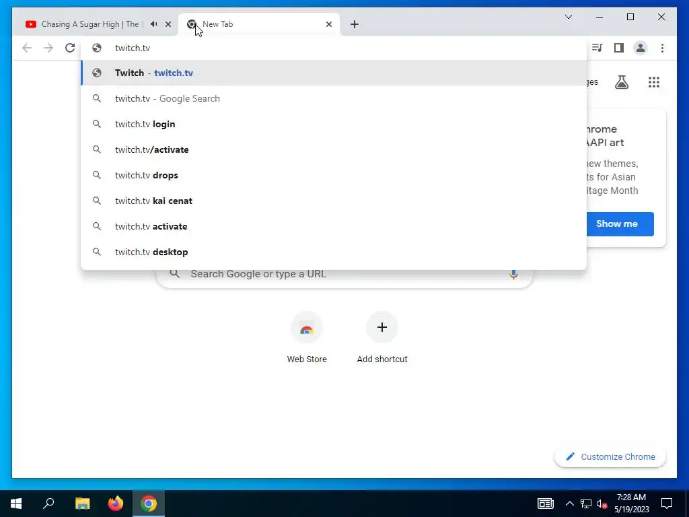Select the twitch.tv activate suggestion
The height and width of the screenshot is (517, 689).
click(334, 226)
